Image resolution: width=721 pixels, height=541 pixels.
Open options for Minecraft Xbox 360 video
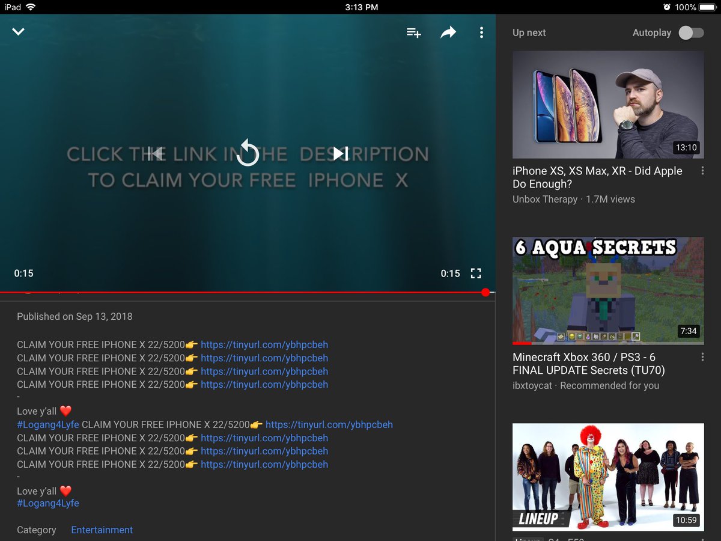click(x=702, y=358)
